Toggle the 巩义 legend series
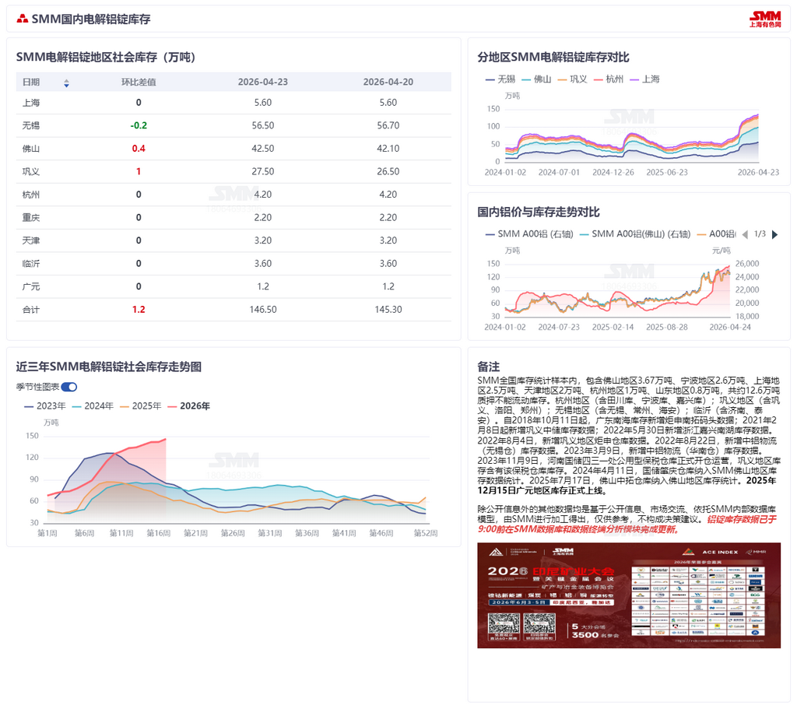This screenshot has width=797, height=709. pos(572,79)
